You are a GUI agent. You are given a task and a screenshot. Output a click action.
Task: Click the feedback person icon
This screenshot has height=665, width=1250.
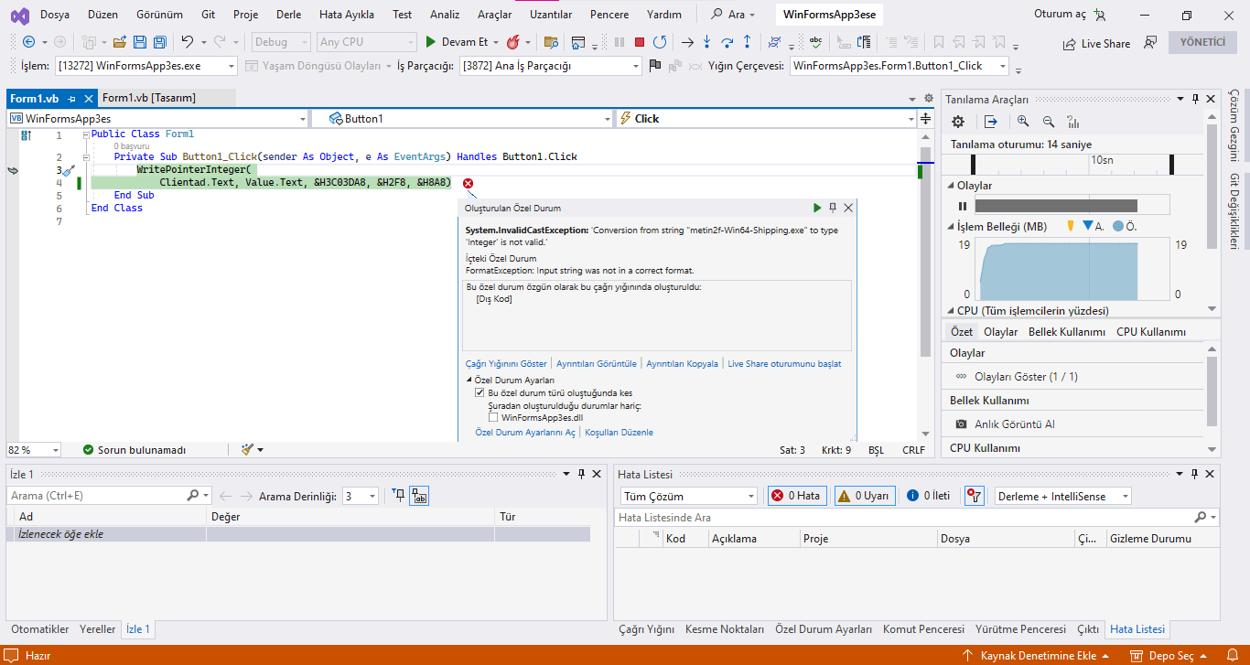[1150, 42]
